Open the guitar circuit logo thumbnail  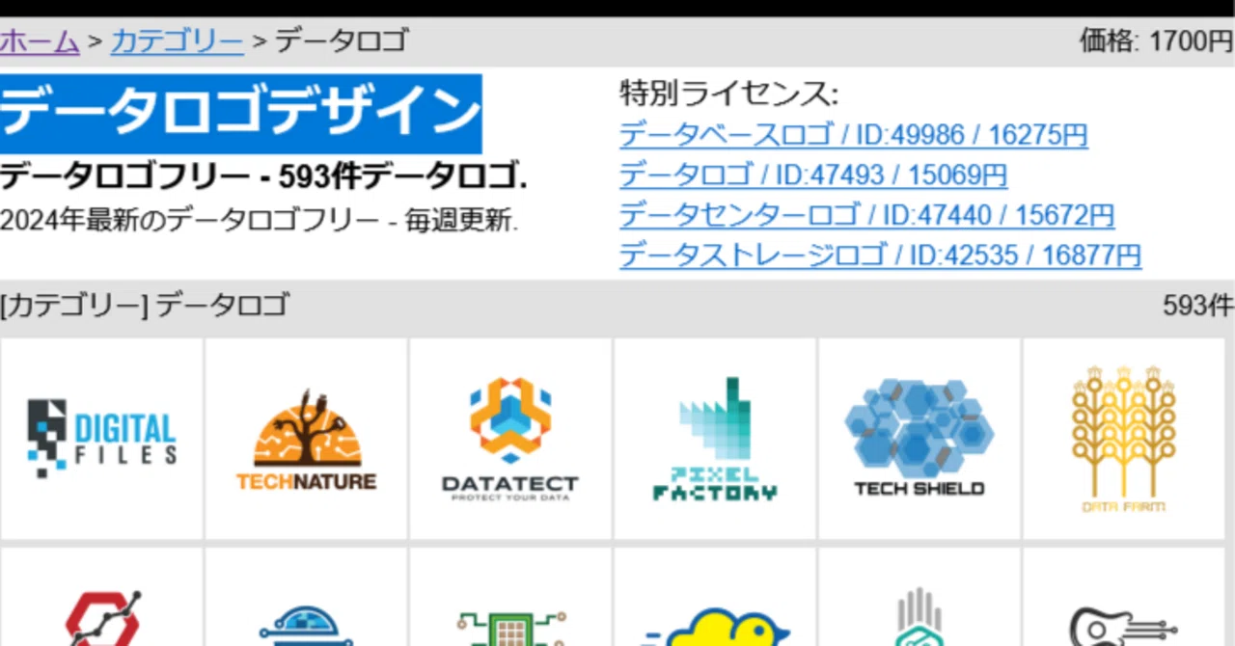click(1124, 597)
